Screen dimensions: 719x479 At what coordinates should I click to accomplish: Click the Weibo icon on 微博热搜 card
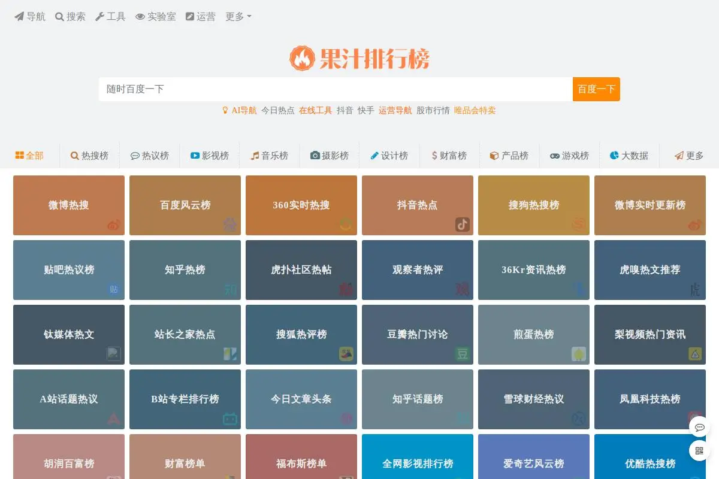114,225
